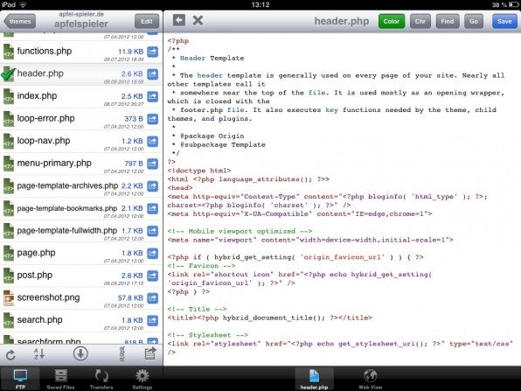This screenshot has height=391, width=521.
Task: Open the Transfers tab
Action: click(101, 379)
